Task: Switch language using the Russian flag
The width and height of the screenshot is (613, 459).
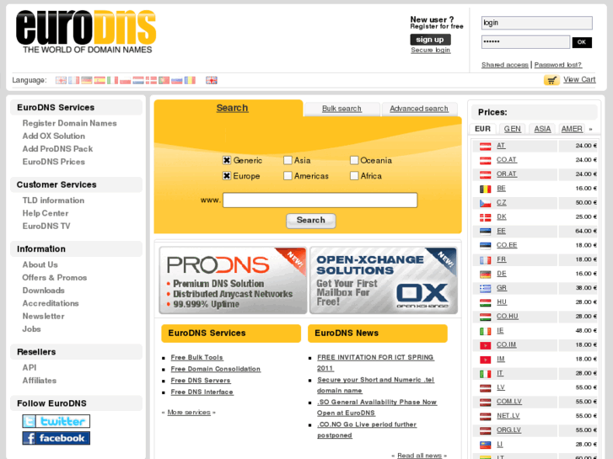Action: pyautogui.click(x=177, y=81)
